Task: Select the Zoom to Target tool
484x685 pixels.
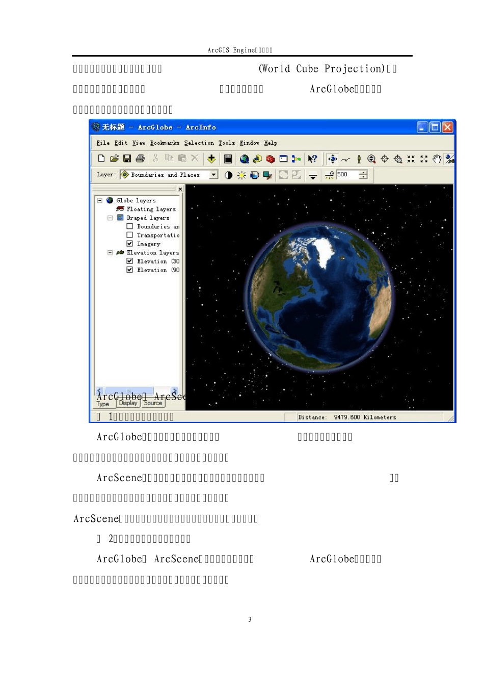Action: pyautogui.click(x=398, y=159)
